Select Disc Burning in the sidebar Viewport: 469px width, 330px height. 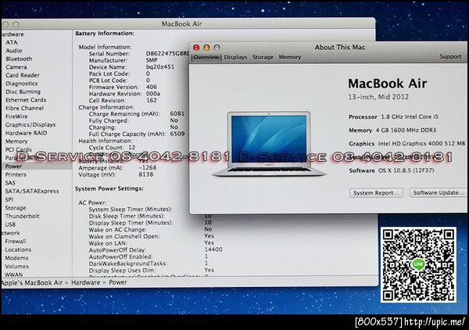click(x=23, y=91)
